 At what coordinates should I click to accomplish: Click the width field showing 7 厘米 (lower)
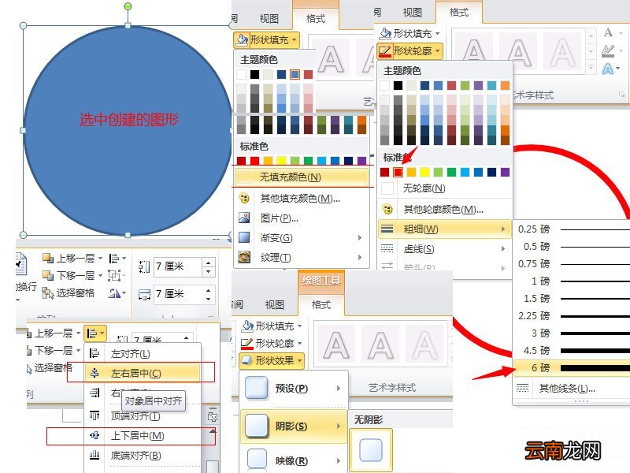pos(178,294)
